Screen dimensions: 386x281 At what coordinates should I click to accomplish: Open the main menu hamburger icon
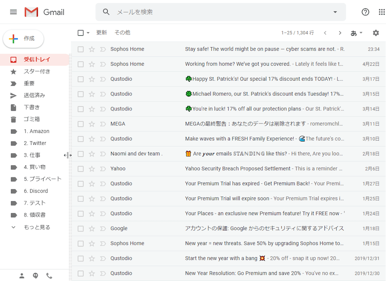(13, 12)
